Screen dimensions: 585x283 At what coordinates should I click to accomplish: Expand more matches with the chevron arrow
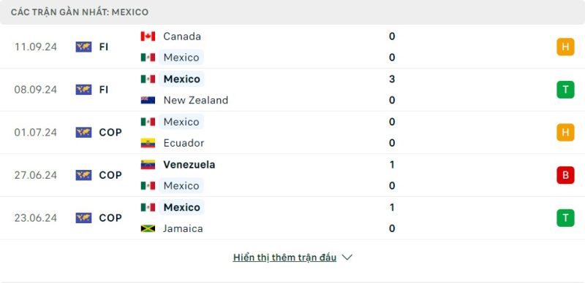click(x=347, y=257)
